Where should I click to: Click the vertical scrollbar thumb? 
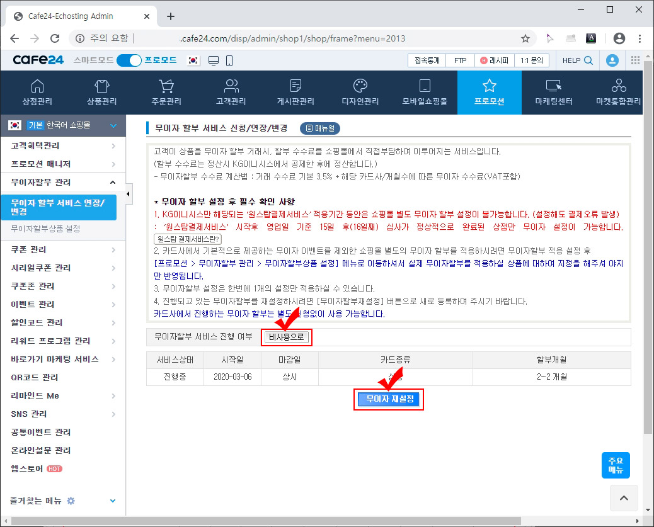[x=648, y=247]
